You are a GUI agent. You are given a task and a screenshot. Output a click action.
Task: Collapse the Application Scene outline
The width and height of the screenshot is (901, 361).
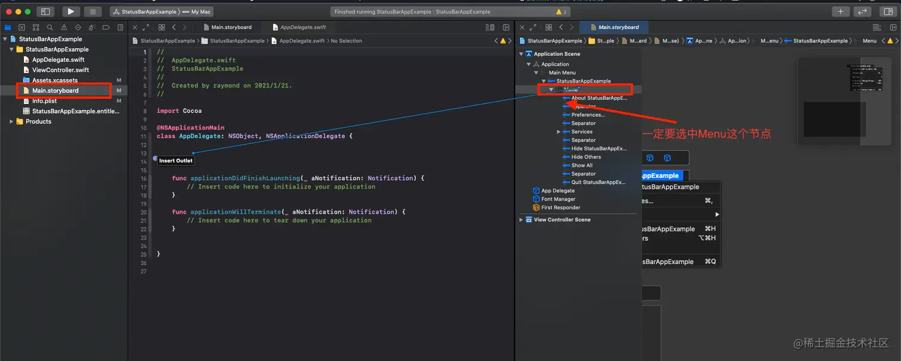click(x=521, y=54)
